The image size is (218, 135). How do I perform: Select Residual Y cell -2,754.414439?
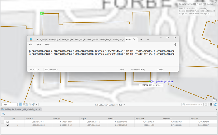point(176,125)
